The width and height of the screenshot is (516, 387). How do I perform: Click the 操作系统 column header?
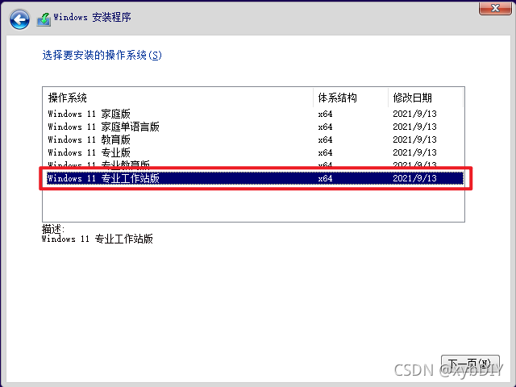pyautogui.click(x=177, y=98)
